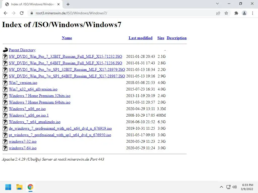Reload the current page
The width and height of the screenshot is (258, 193).
tap(22, 13)
